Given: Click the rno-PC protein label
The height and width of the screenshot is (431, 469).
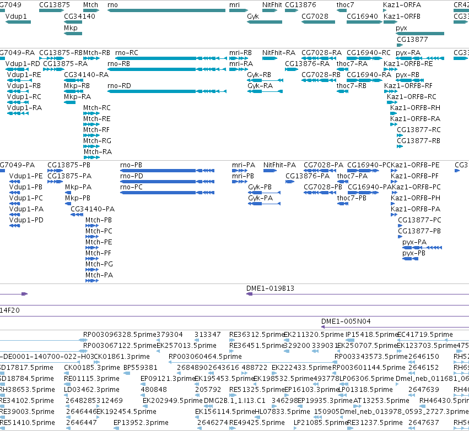Looking at the screenshot, I should tap(131, 187).
